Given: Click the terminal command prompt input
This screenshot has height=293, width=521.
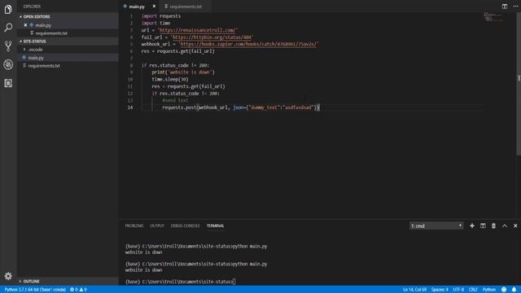Looking at the screenshot, I should 234,282.
